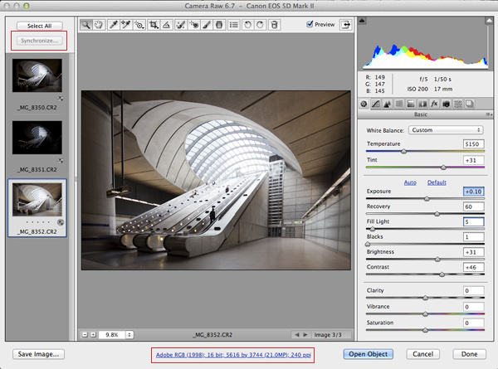Rotate image 90 degrees counter-clockwise

pos(247,25)
